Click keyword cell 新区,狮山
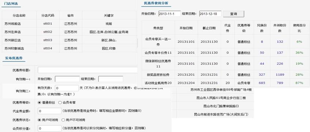The image size is (310, 132). (109, 40)
